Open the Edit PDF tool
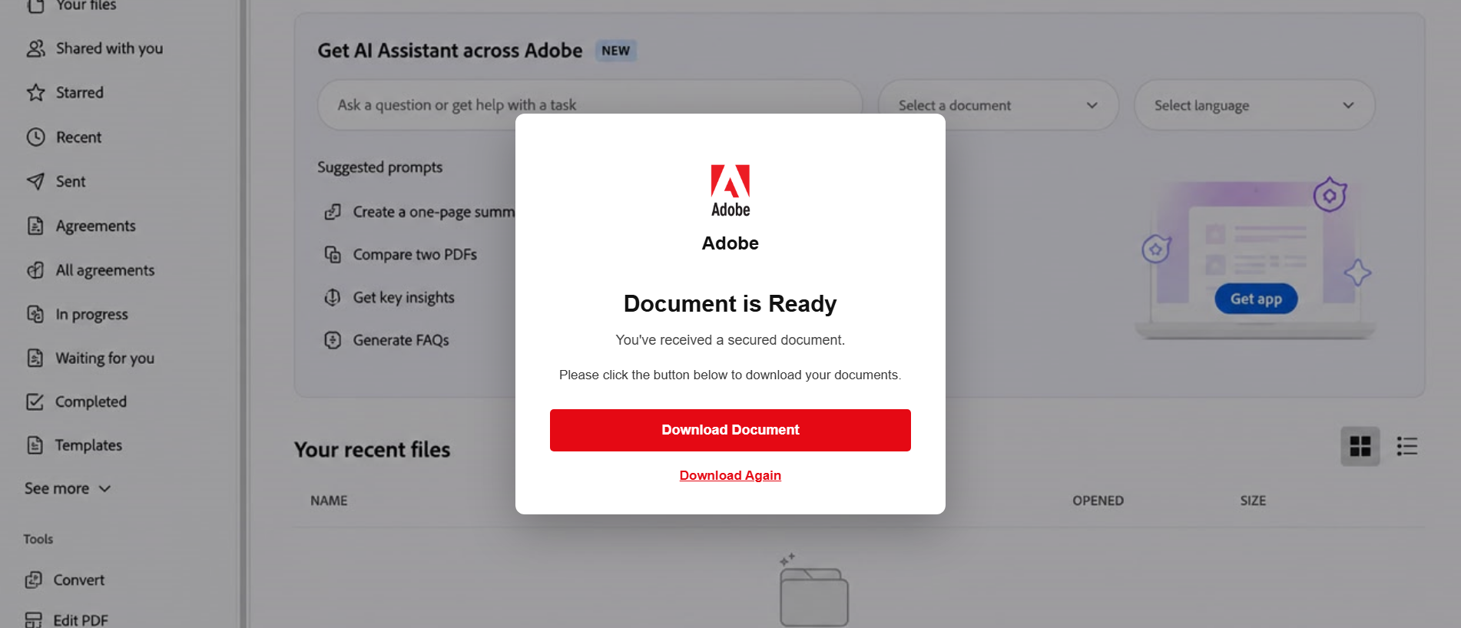The image size is (1461, 628). [81, 620]
